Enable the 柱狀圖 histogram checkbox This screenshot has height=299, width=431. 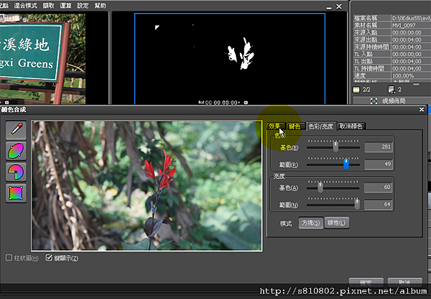click(x=9, y=258)
